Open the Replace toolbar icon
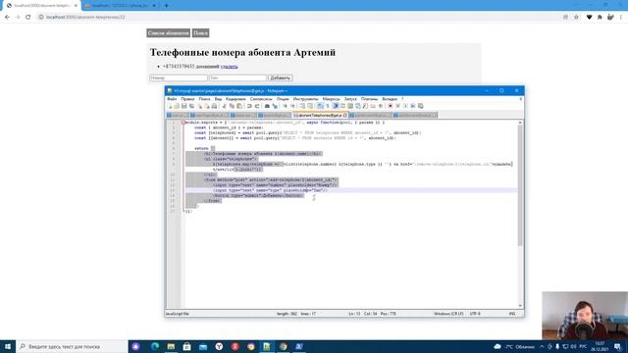The height and width of the screenshot is (353, 628). click(x=275, y=106)
